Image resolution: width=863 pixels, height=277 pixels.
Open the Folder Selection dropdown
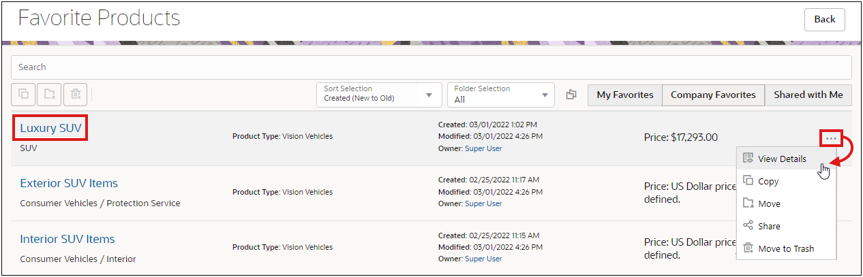[501, 95]
